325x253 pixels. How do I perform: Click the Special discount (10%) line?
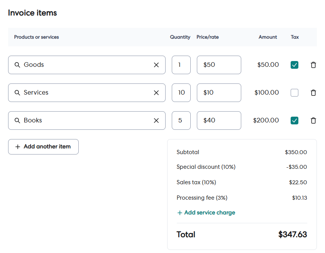point(206,167)
